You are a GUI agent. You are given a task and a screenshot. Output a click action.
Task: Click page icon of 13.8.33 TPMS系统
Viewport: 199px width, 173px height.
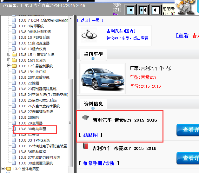14,140
